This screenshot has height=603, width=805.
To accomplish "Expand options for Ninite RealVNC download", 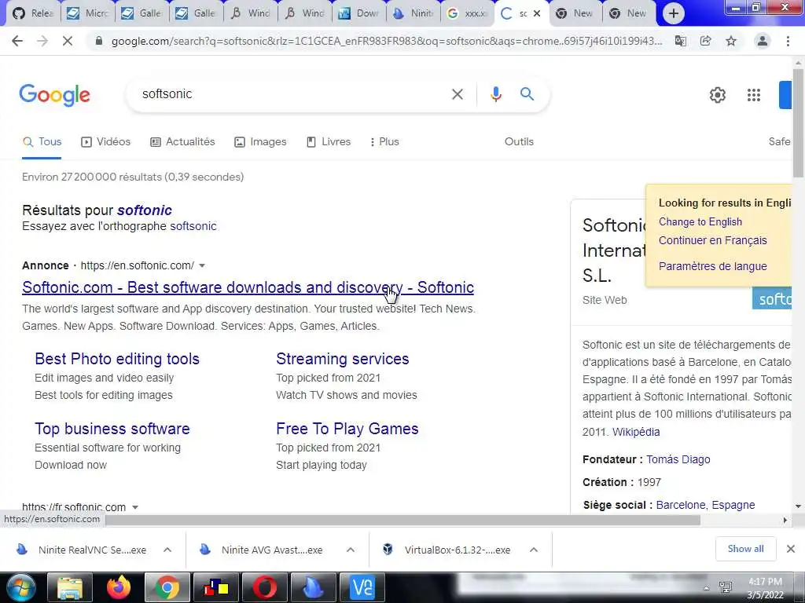I will tap(167, 550).
